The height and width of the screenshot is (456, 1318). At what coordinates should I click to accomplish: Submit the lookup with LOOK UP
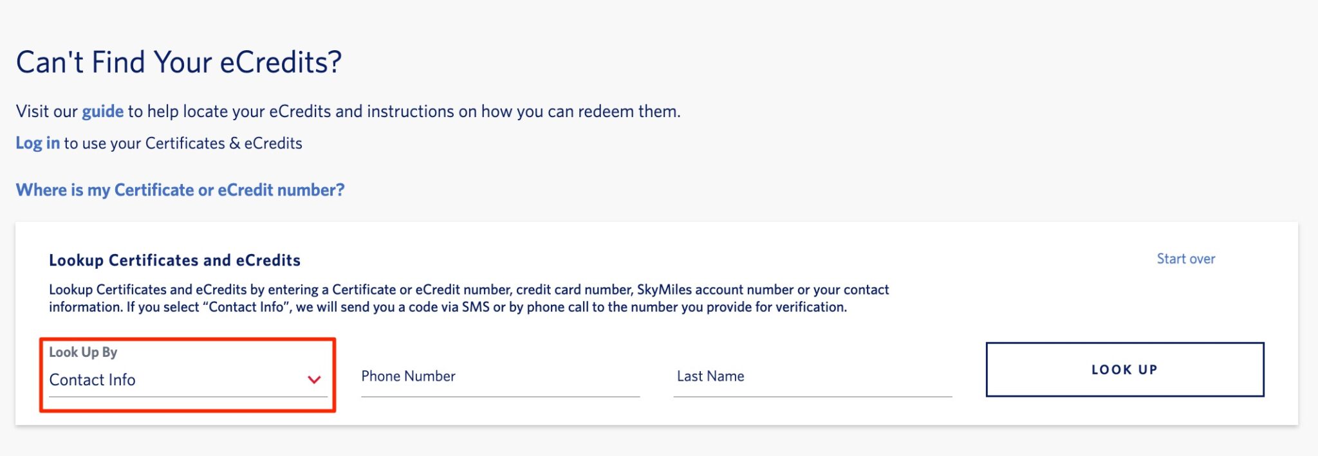pos(1124,369)
